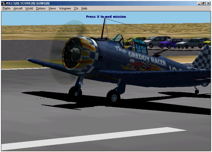
Task: Open the Cfo menu
Action: point(76,8)
